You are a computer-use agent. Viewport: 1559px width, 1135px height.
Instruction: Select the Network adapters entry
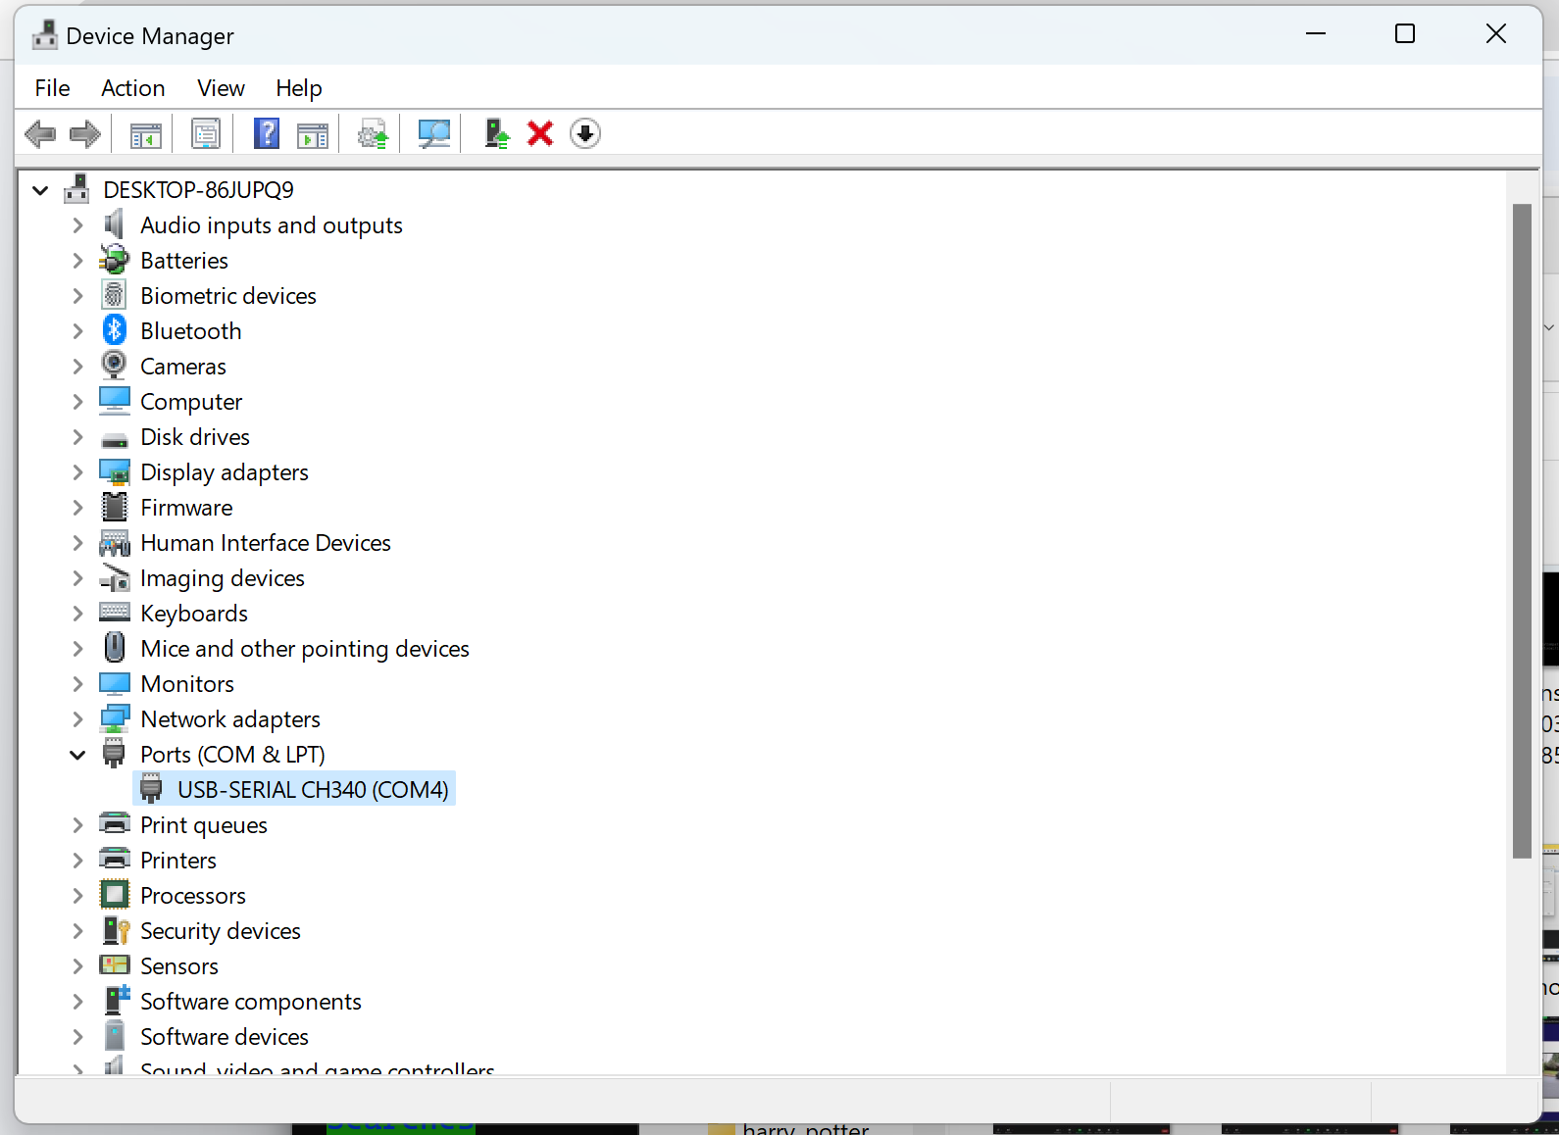point(229,719)
